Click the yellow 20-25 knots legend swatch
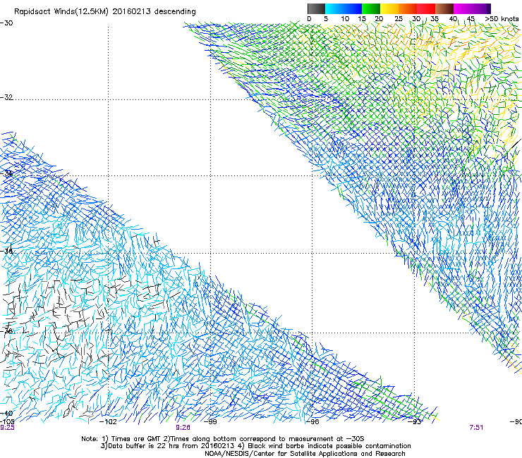This screenshot has width=522, height=458. pyautogui.click(x=389, y=8)
